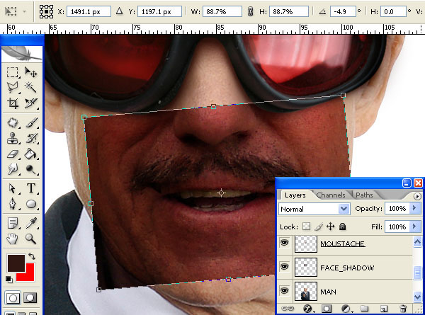Reset default foreground/background colors
Screen dimensions: 425x315
tap(9, 279)
